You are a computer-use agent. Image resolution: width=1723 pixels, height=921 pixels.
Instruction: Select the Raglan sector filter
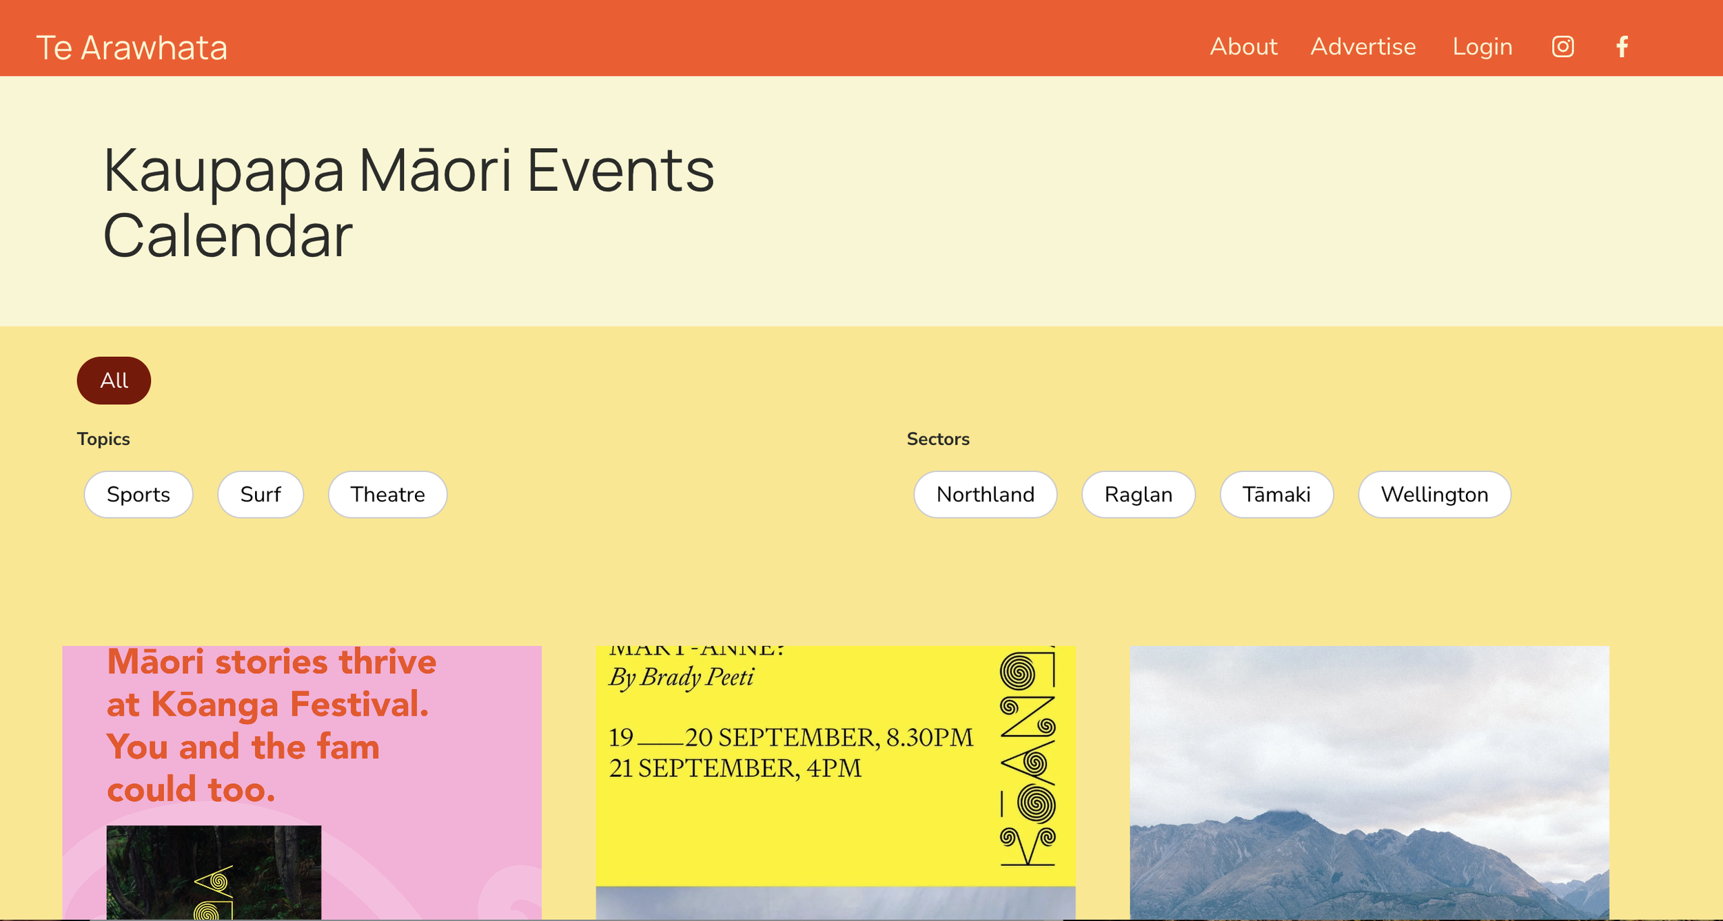click(x=1138, y=495)
